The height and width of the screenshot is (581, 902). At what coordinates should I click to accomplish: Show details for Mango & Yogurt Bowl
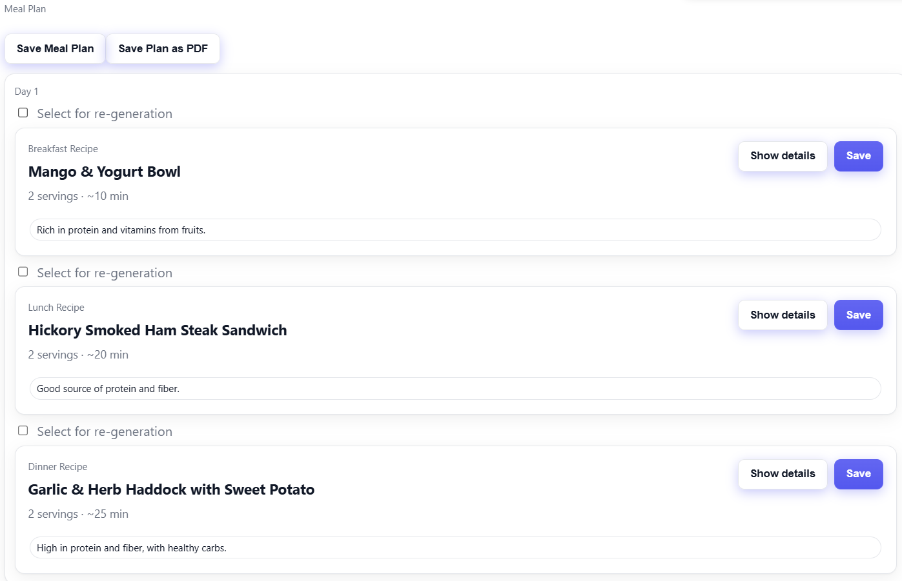point(782,156)
